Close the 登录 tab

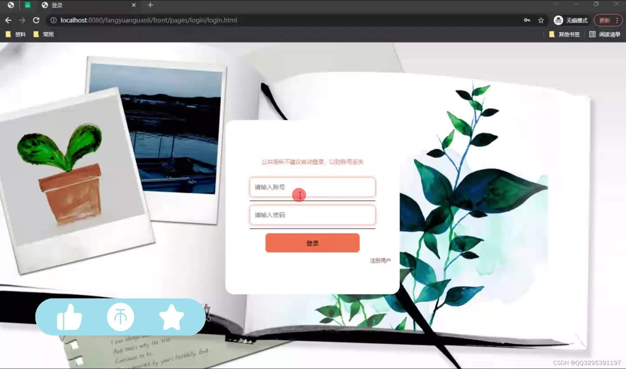pyautogui.click(x=134, y=5)
